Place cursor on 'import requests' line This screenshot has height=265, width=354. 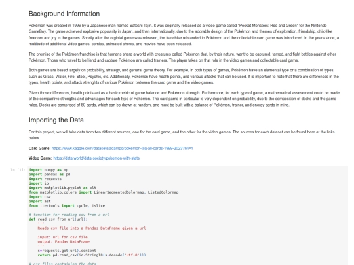[45, 179]
